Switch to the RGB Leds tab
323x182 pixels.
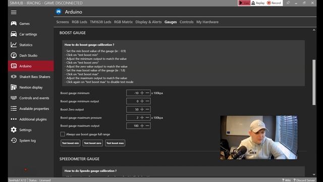[x=79, y=22]
